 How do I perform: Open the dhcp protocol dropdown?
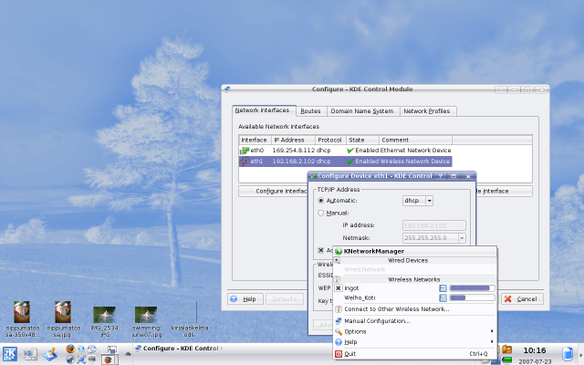coord(418,201)
